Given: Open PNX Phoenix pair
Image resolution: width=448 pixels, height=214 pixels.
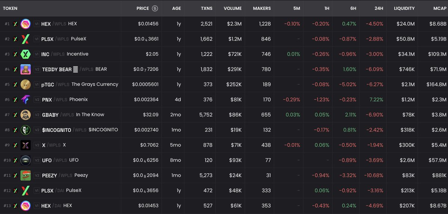Looking at the screenshot, I should point(65,100).
